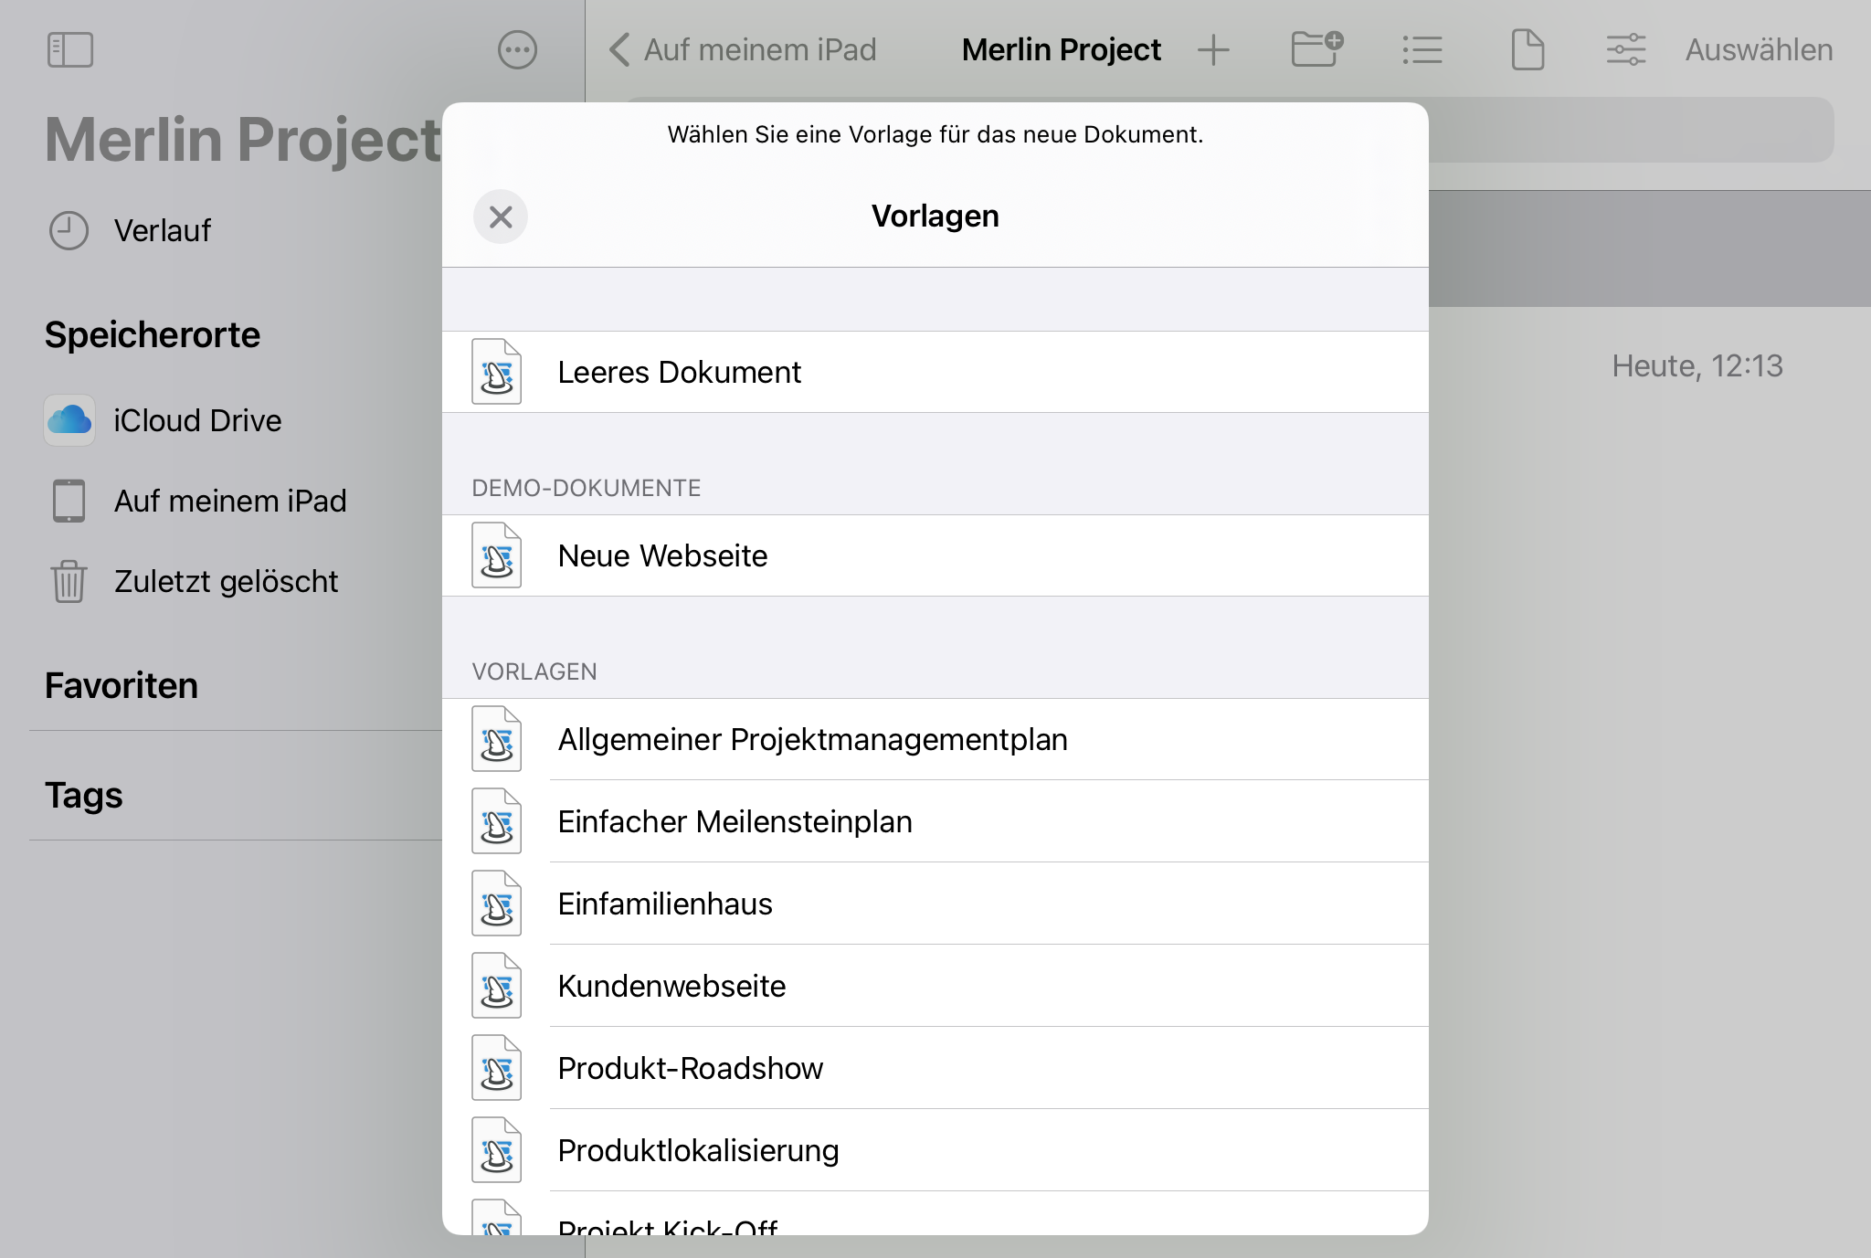Click the Leeres Dokument file icon
The width and height of the screenshot is (1871, 1258).
coord(497,372)
